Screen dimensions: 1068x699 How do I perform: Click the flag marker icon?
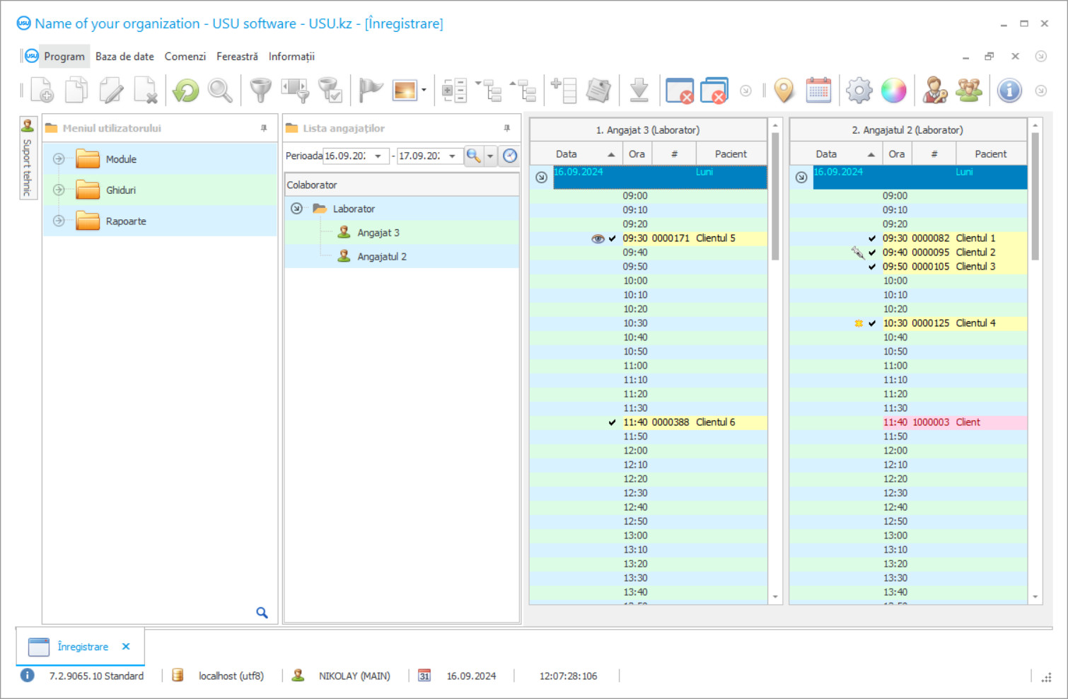coord(368,90)
